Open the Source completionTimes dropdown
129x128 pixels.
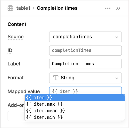click(x=85, y=37)
